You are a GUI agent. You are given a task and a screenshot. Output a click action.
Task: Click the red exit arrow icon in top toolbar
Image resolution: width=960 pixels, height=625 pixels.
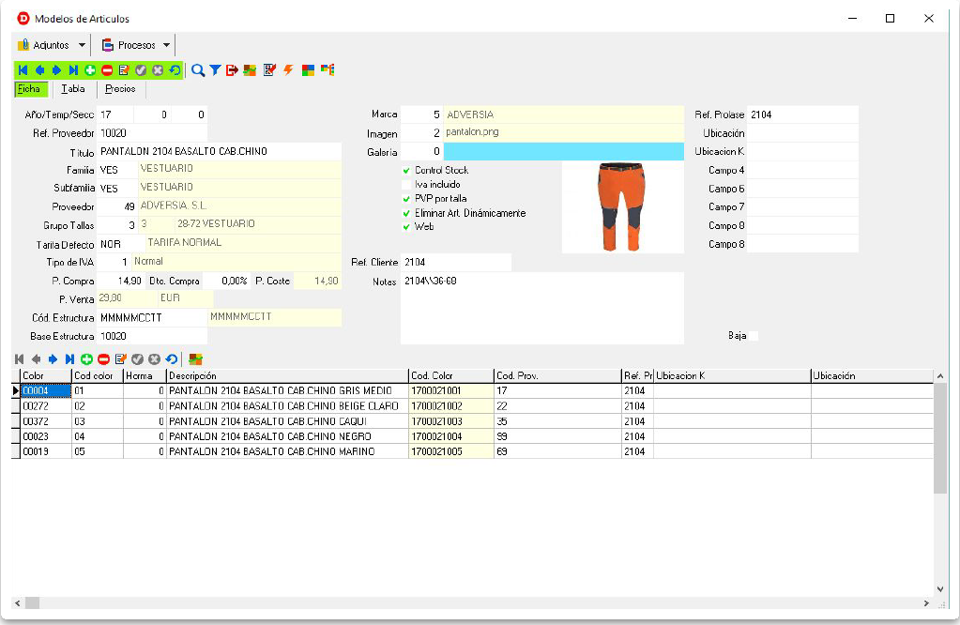click(232, 70)
